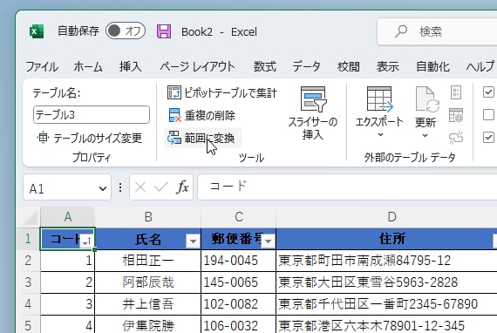Screen dimensions: 497x333
Task: Select cell 東京都大田区東雪谷5963-2828
Action: click(x=386, y=282)
